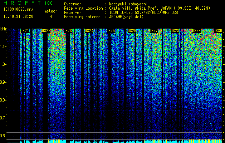Click the 0823 time marker
Viewport: 225px width, 143px height.
pos(68,31)
